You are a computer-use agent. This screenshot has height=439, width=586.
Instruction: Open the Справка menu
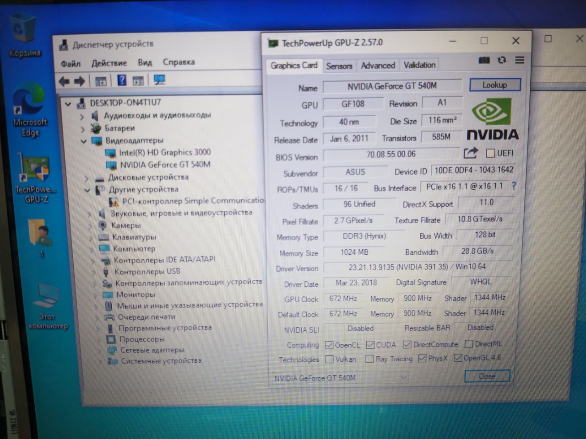click(179, 62)
